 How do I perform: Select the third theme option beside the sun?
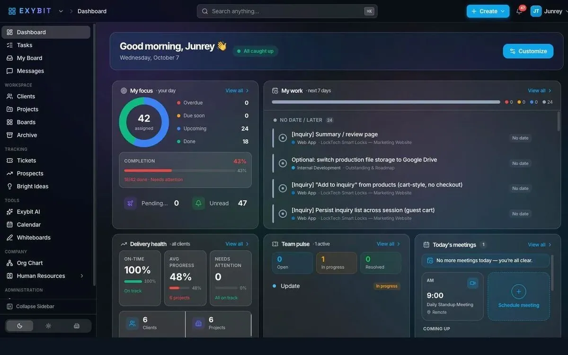pos(77,326)
